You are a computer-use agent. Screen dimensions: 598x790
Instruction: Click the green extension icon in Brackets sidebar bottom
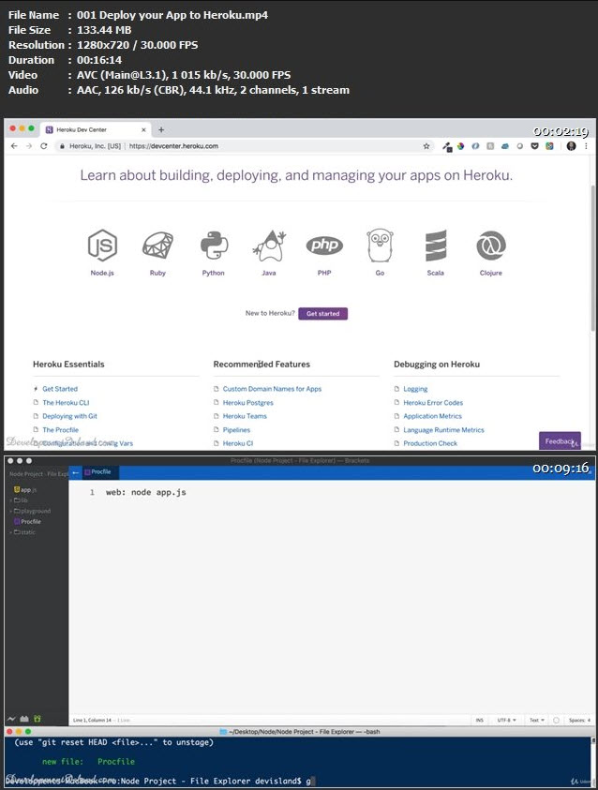pyautogui.click(x=37, y=719)
